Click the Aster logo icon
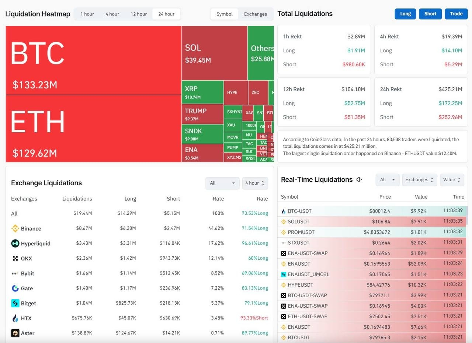 click(15, 333)
